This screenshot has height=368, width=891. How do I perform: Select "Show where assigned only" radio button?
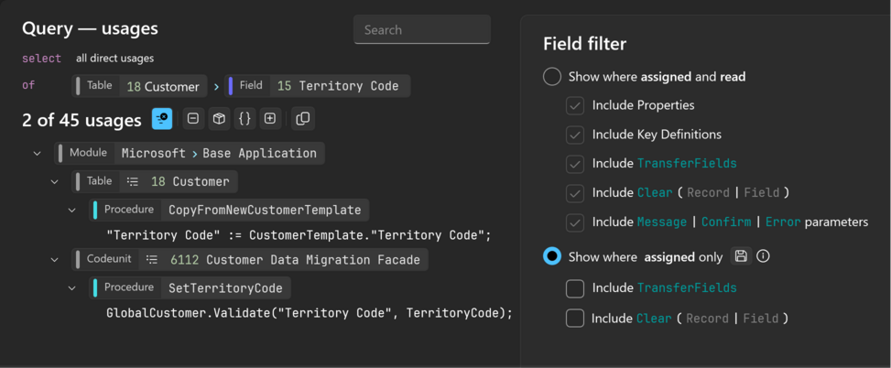click(x=552, y=256)
